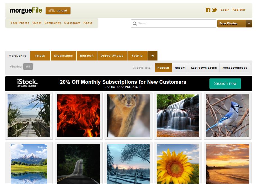Screen dimensions: 256x184
Task: Sort photos by Popular
Action: point(163,67)
